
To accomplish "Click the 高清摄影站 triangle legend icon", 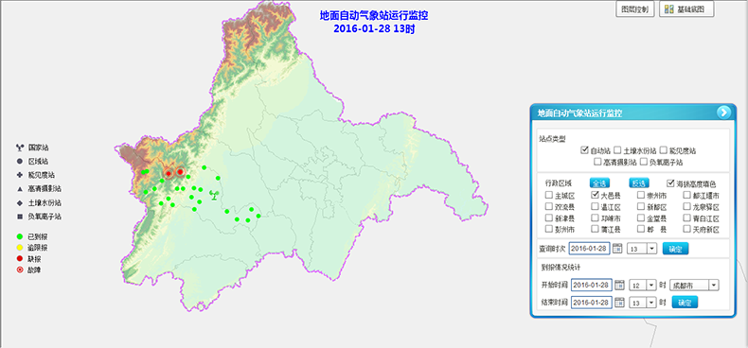I will [x=20, y=189].
